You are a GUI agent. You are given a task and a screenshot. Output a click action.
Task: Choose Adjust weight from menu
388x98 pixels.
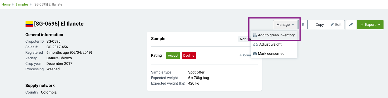[274, 44]
